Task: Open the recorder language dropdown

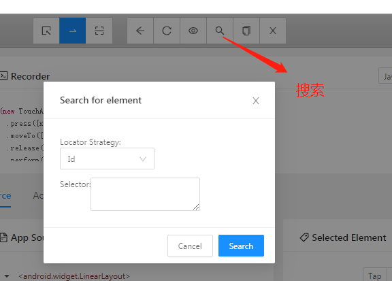Action: (385, 76)
